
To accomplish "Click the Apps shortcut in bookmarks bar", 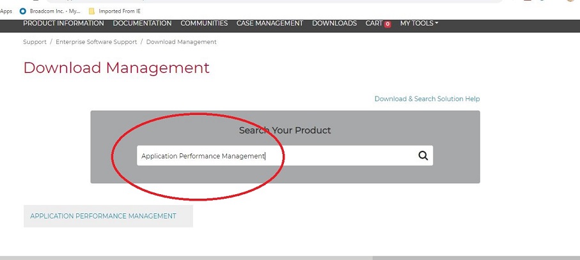I will [x=6, y=11].
